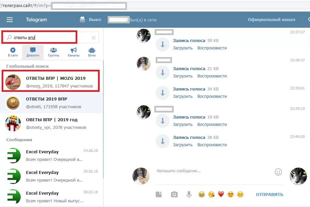Screen dimensions: 310x207
Task: Select the 'Диалоги' filter tab
Action: coord(33,52)
